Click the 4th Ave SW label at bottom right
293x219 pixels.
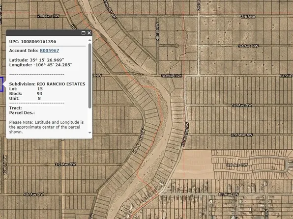click(x=228, y=194)
